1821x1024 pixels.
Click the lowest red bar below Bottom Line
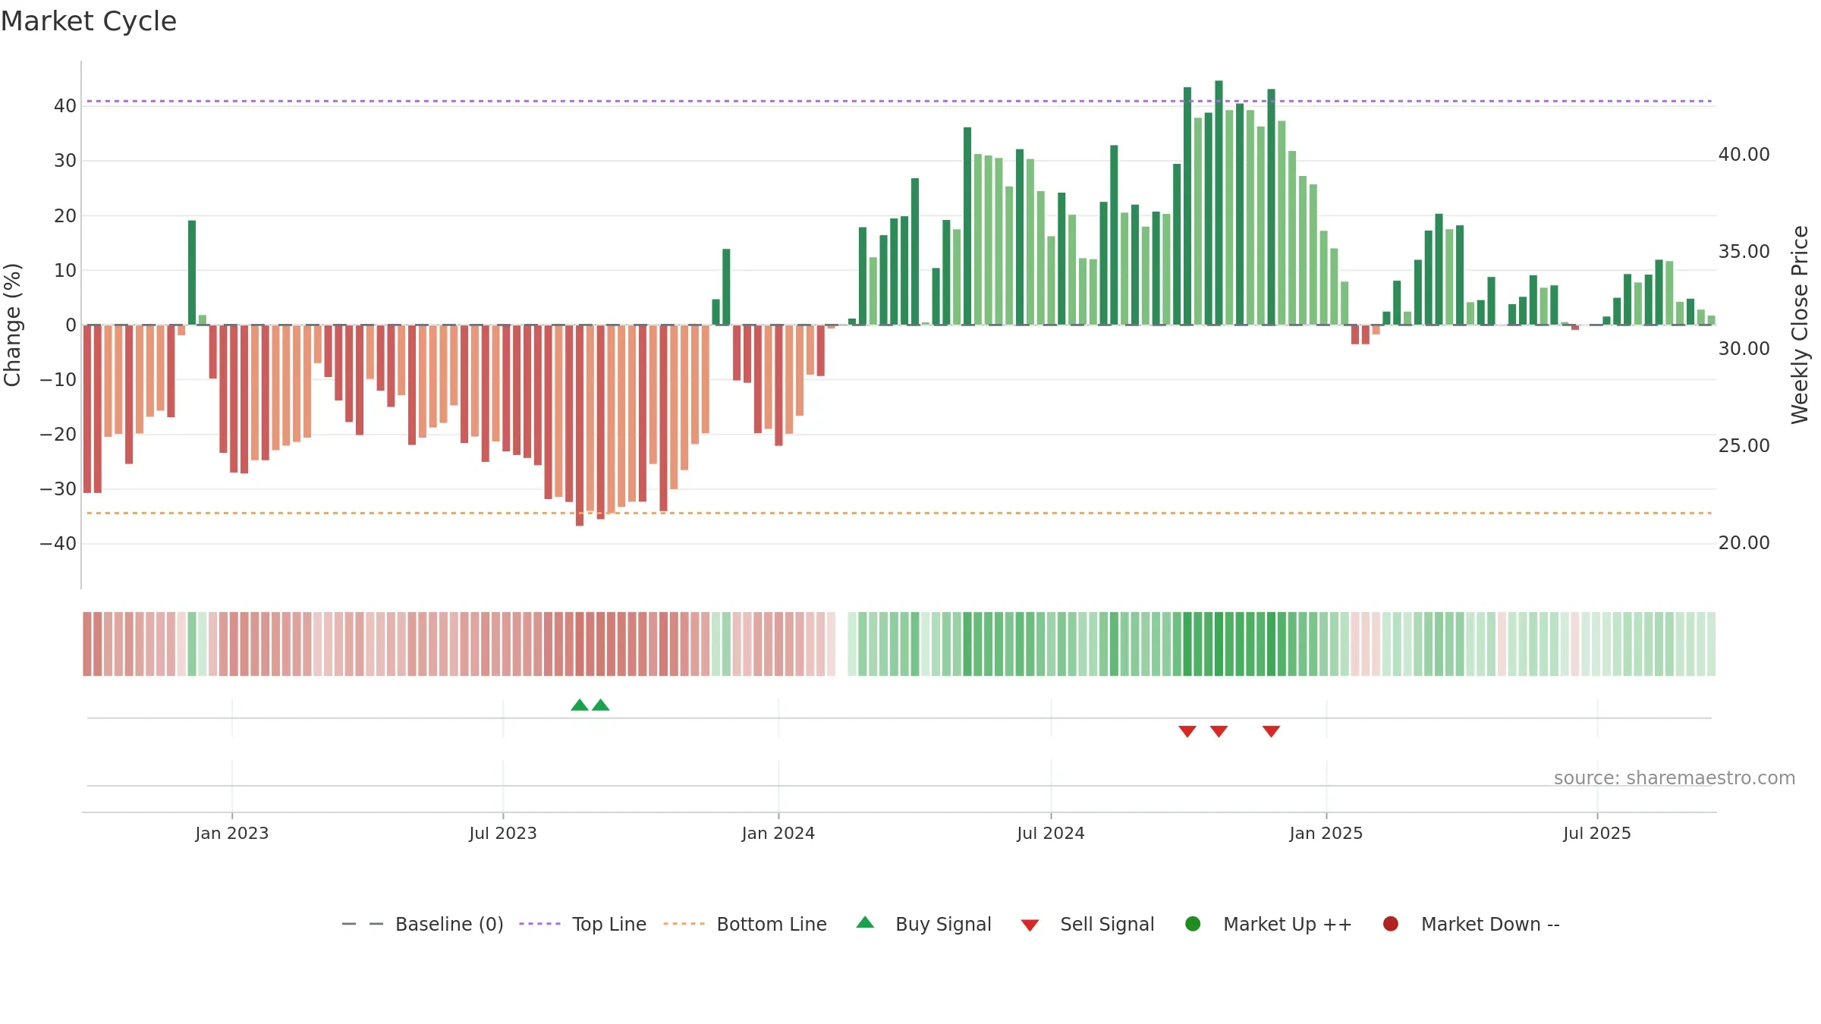click(x=580, y=426)
